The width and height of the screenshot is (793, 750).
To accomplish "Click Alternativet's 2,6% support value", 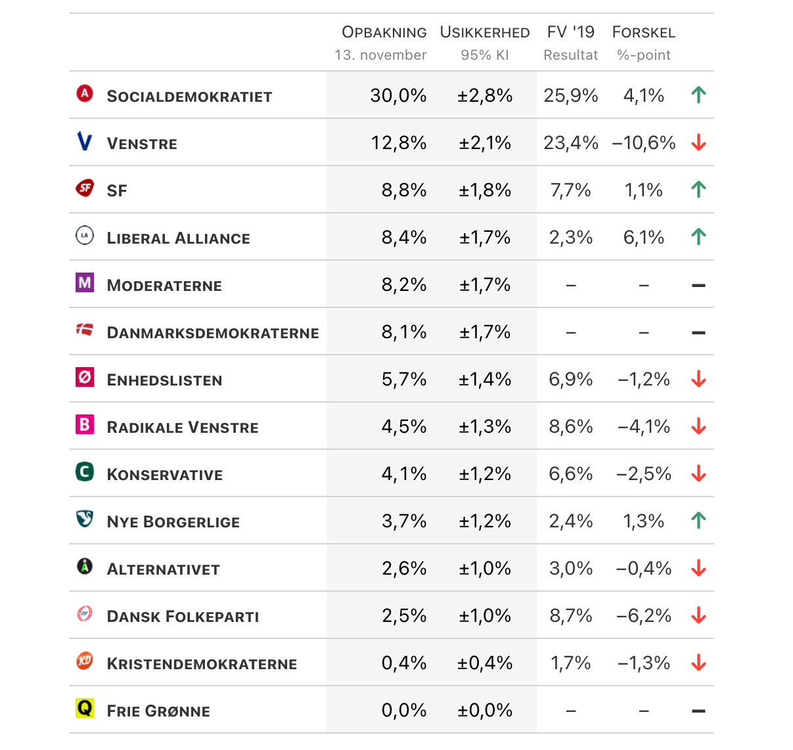I will (404, 568).
